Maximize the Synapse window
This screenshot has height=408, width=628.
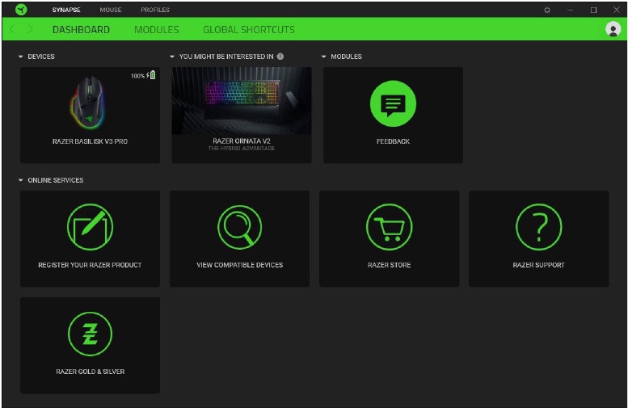click(593, 10)
